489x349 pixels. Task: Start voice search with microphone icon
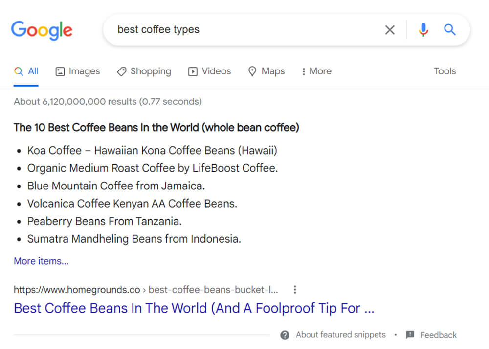[x=423, y=30]
